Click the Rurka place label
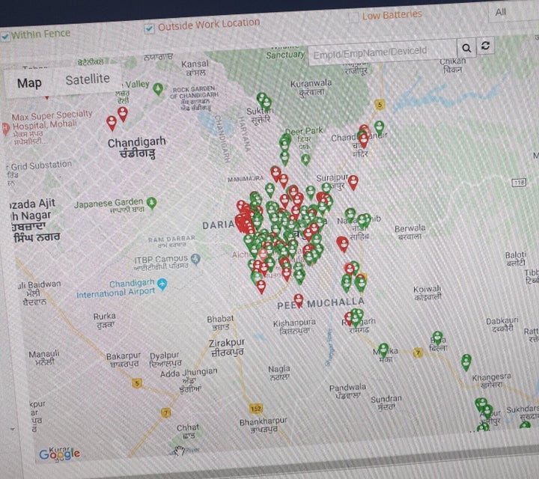 pyautogui.click(x=105, y=320)
